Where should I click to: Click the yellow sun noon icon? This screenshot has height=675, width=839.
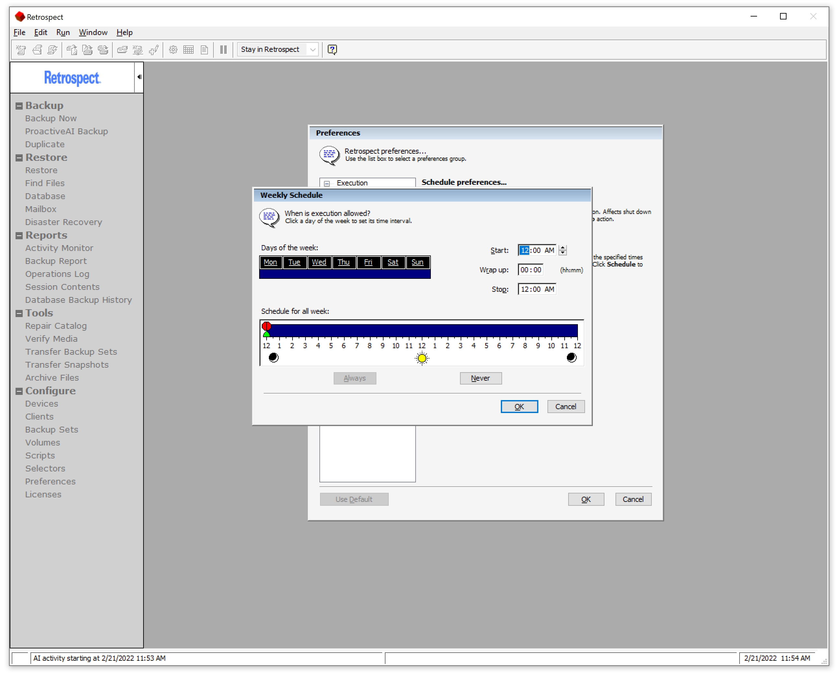[422, 358]
